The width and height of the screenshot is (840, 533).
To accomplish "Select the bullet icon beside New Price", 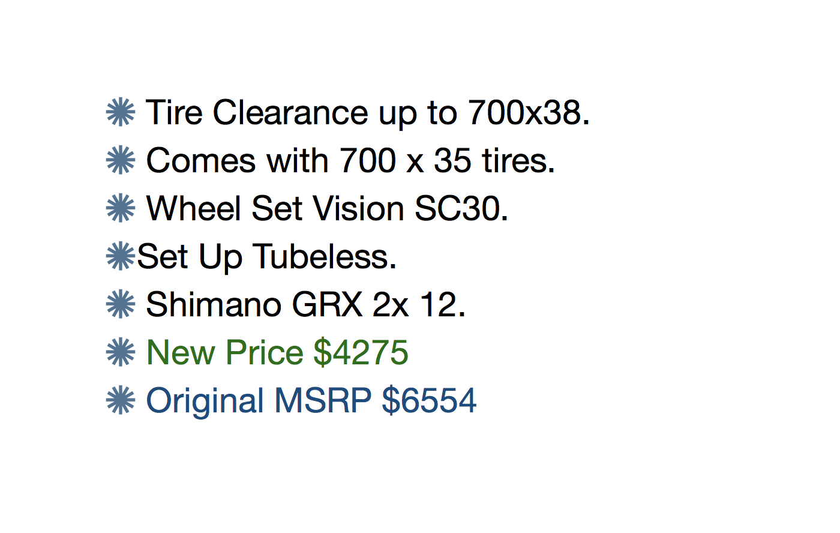I will tap(121, 352).
